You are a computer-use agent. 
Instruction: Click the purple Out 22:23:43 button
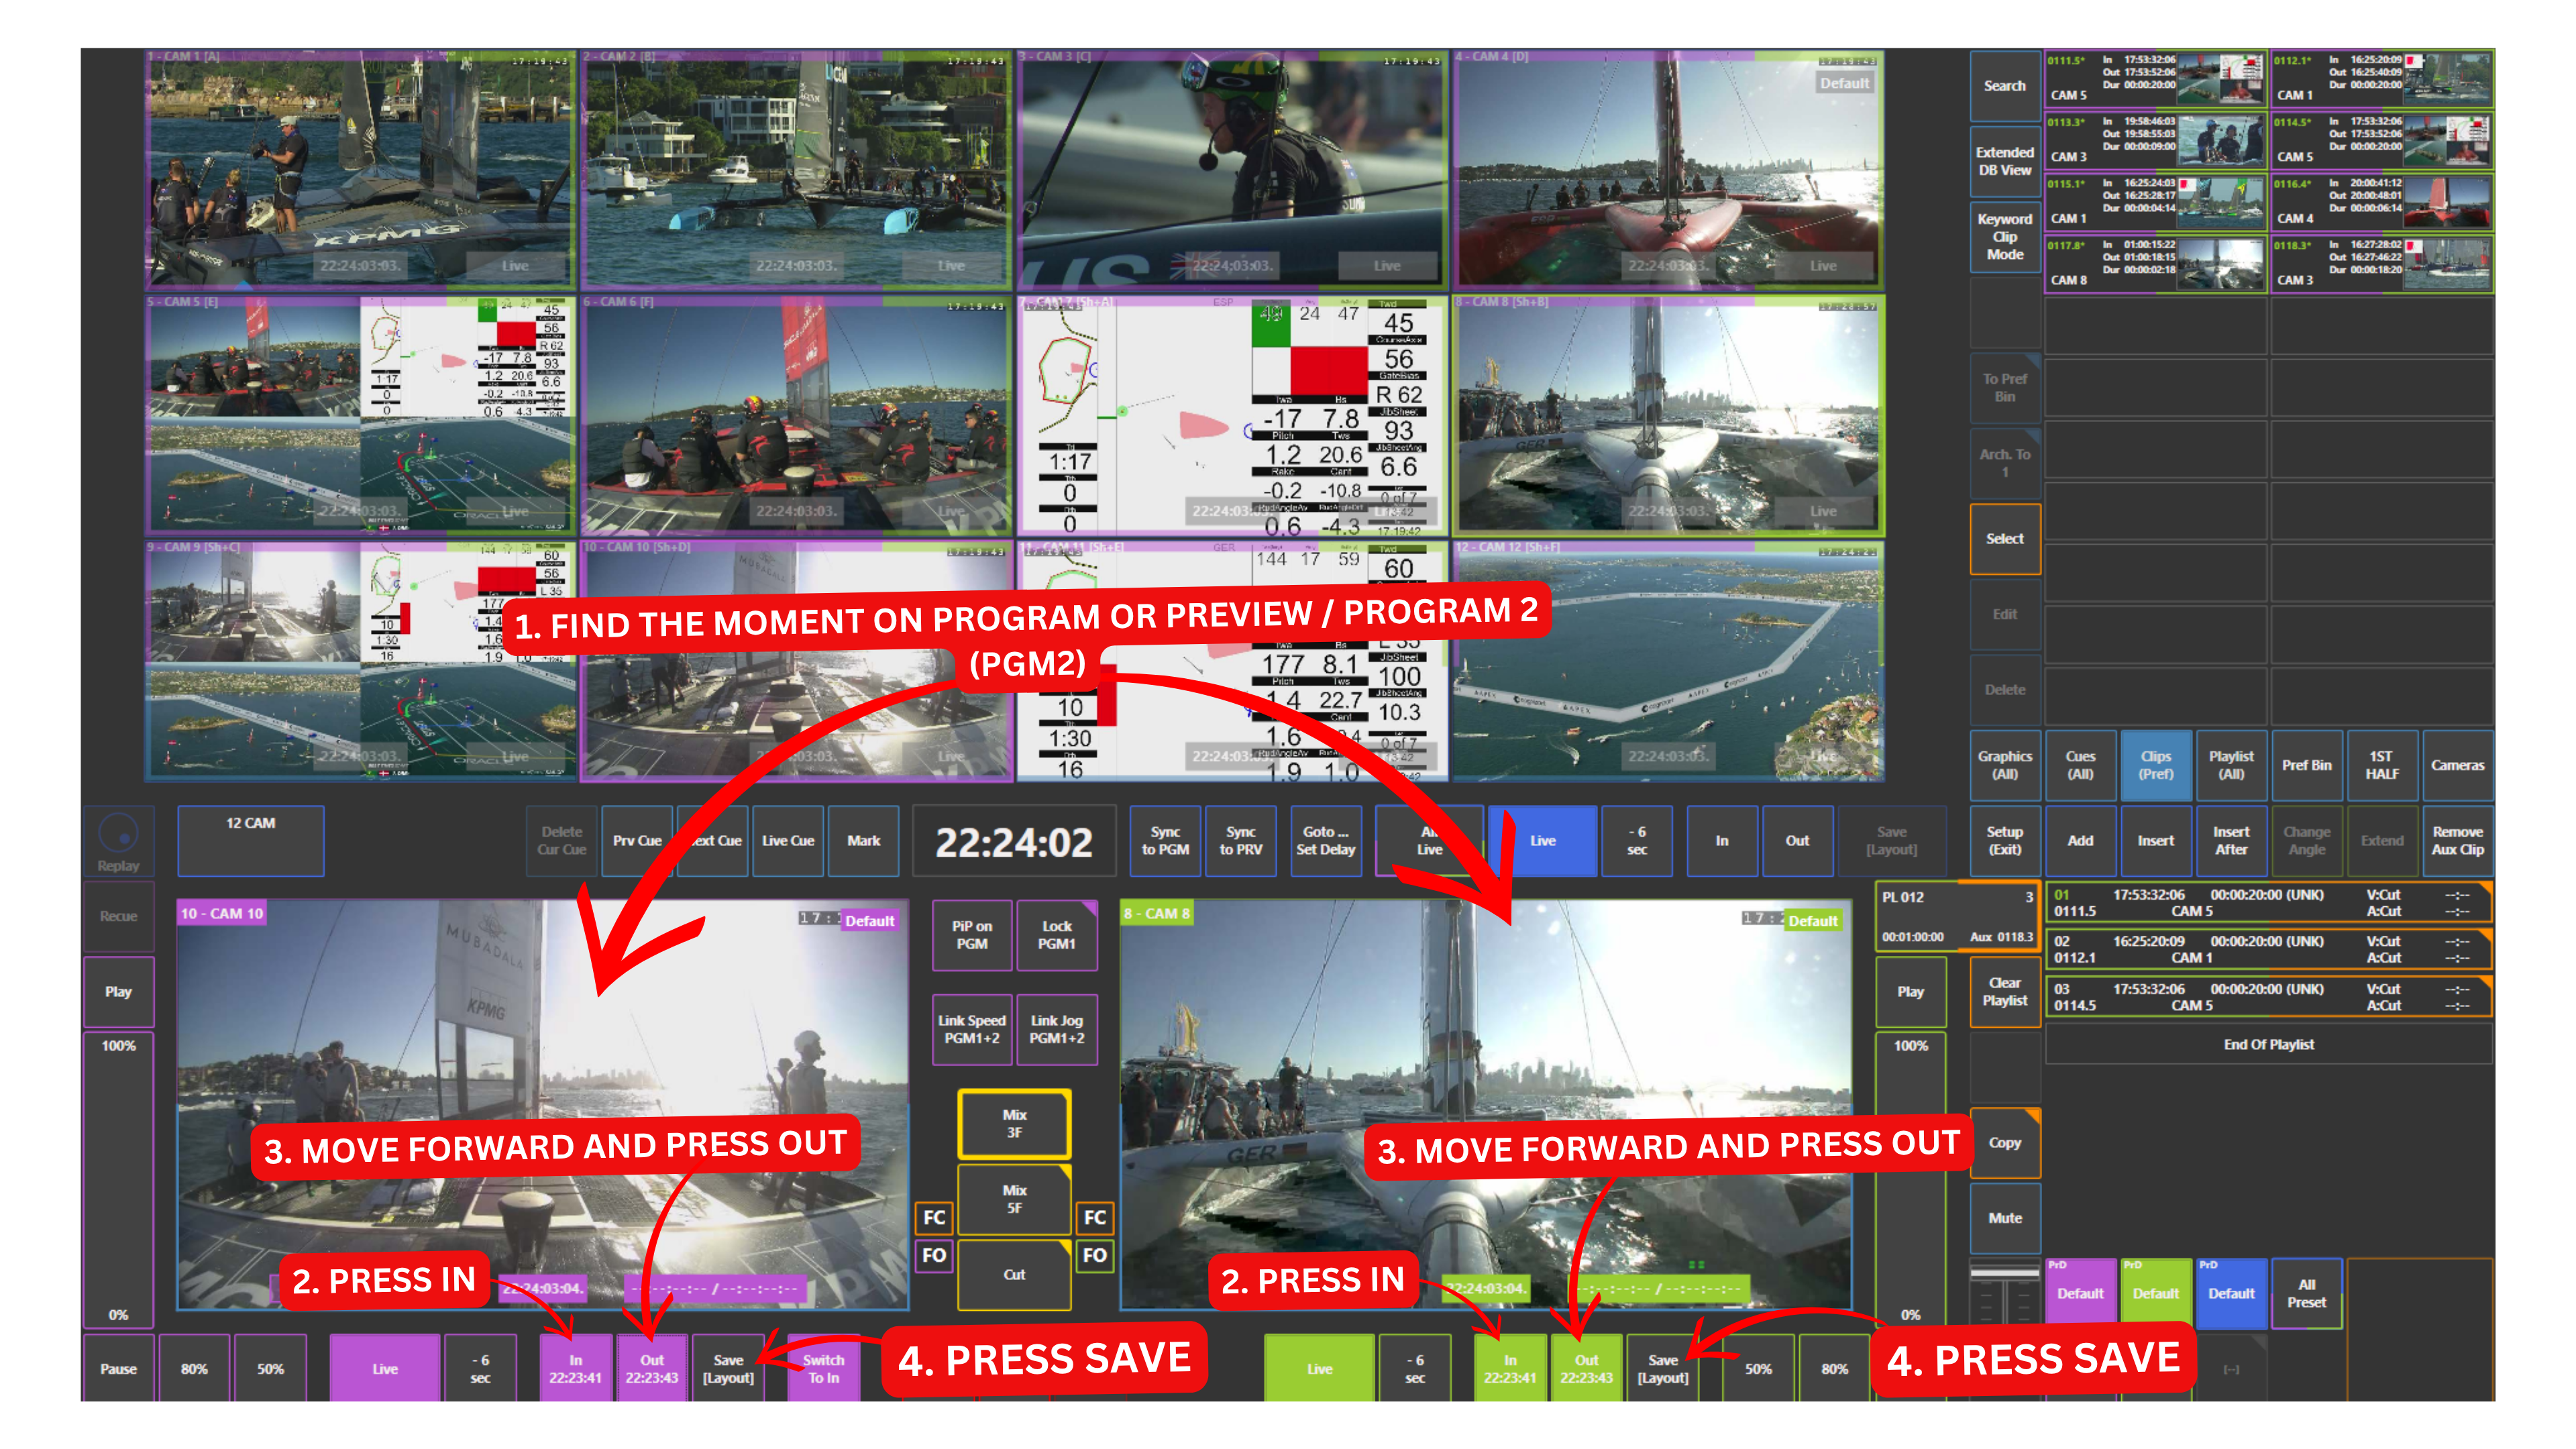[x=651, y=1368]
